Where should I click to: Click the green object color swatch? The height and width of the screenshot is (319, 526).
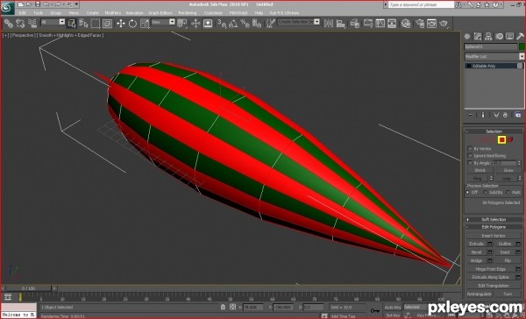(522, 46)
